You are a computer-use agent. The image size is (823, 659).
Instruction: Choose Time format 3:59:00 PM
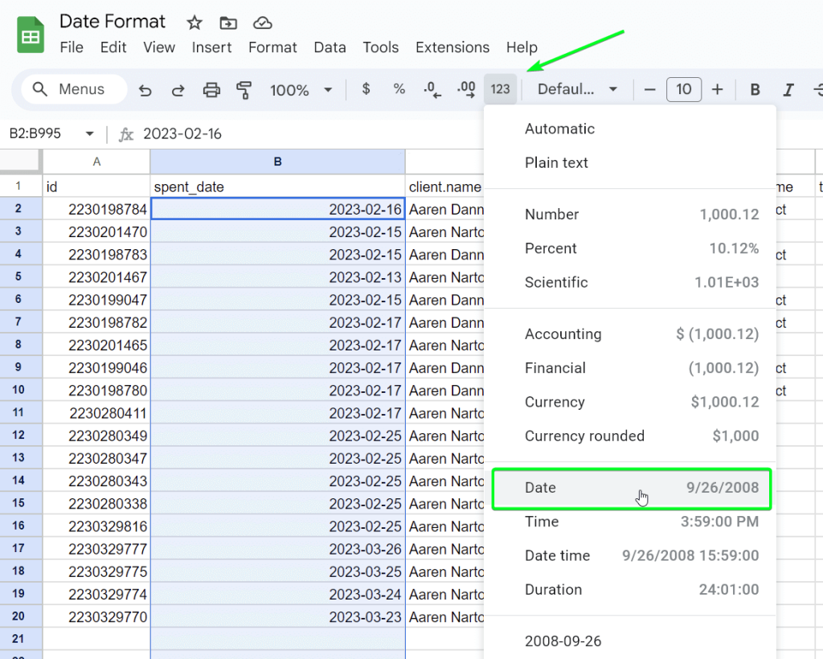click(x=630, y=522)
